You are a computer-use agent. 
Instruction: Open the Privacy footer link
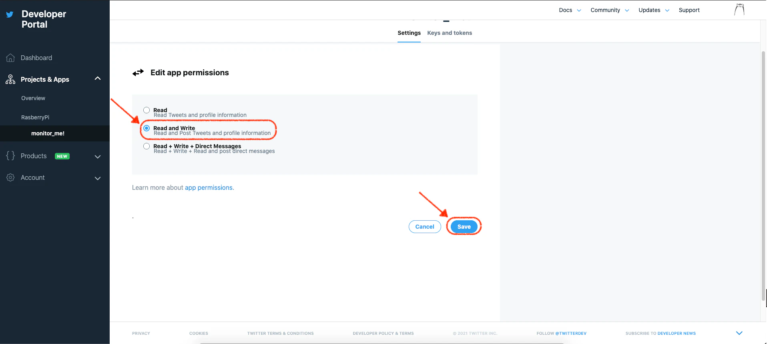[x=141, y=333]
